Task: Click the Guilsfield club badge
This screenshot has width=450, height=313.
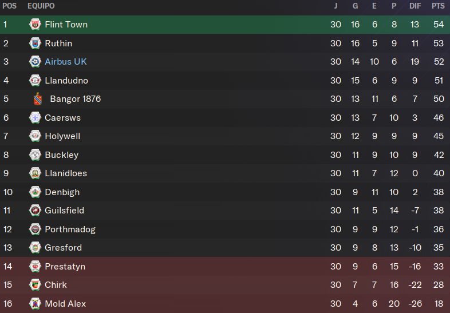Action: coord(35,211)
